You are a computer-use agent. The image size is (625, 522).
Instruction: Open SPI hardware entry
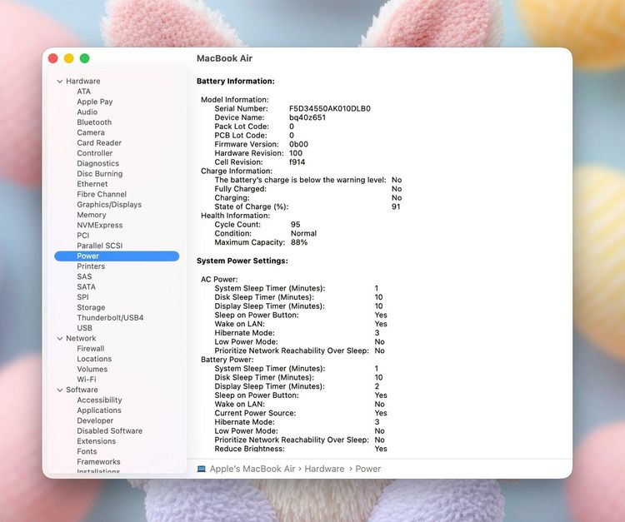[82, 297]
